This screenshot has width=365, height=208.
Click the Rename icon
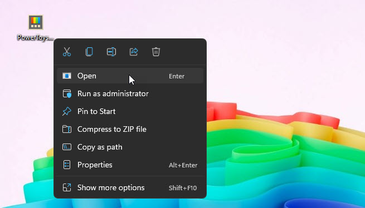pos(111,52)
